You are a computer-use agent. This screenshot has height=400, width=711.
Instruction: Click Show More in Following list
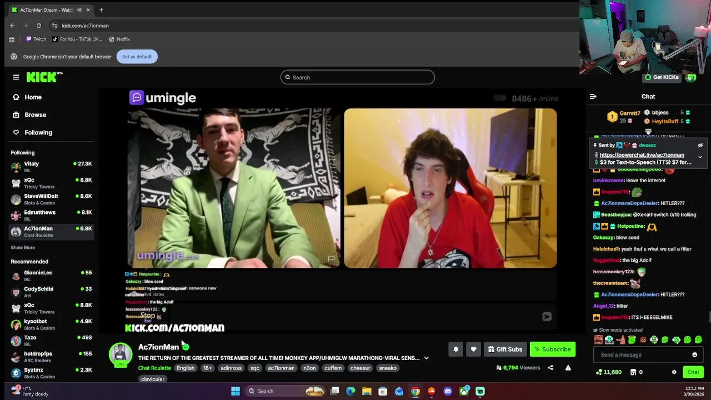click(23, 248)
